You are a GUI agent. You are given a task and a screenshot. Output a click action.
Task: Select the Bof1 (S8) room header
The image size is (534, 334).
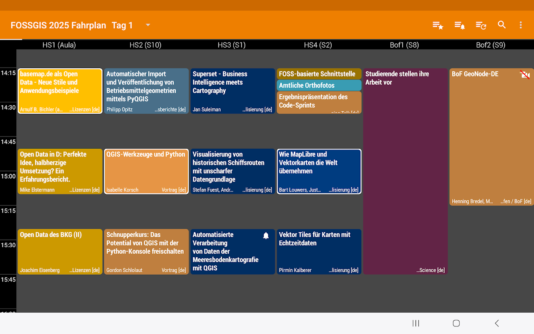pyautogui.click(x=404, y=45)
